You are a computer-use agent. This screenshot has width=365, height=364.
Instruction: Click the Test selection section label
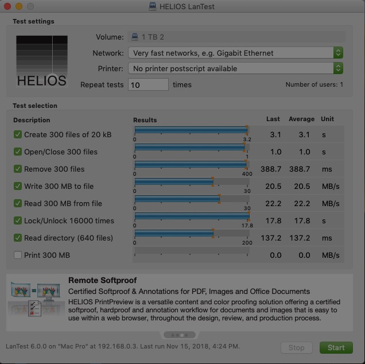[35, 106]
